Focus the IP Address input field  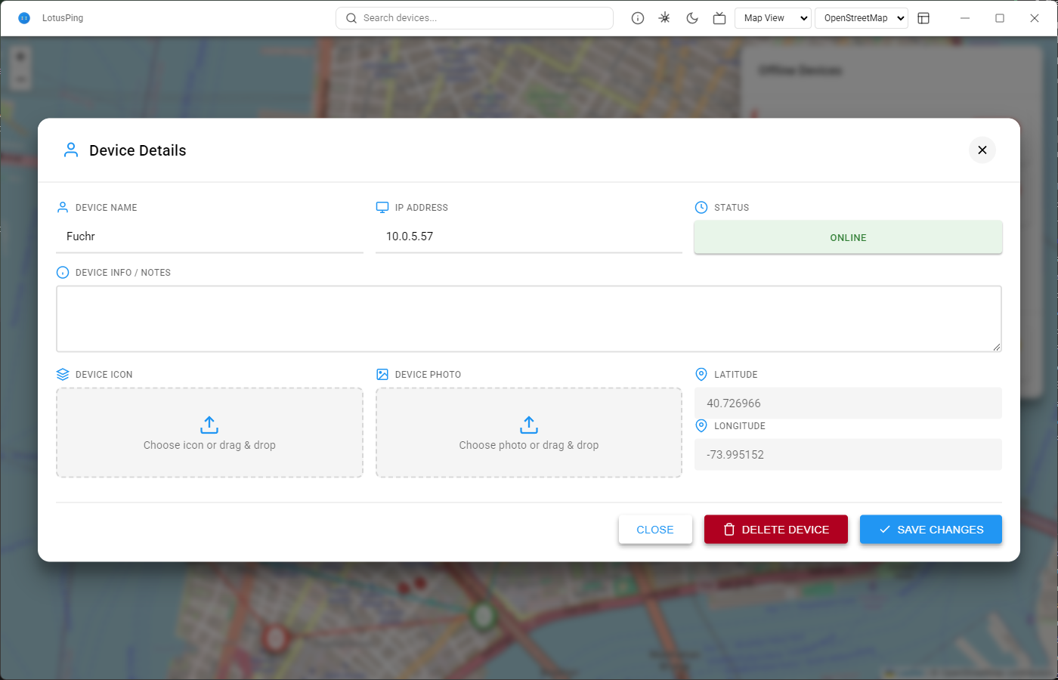click(x=529, y=236)
